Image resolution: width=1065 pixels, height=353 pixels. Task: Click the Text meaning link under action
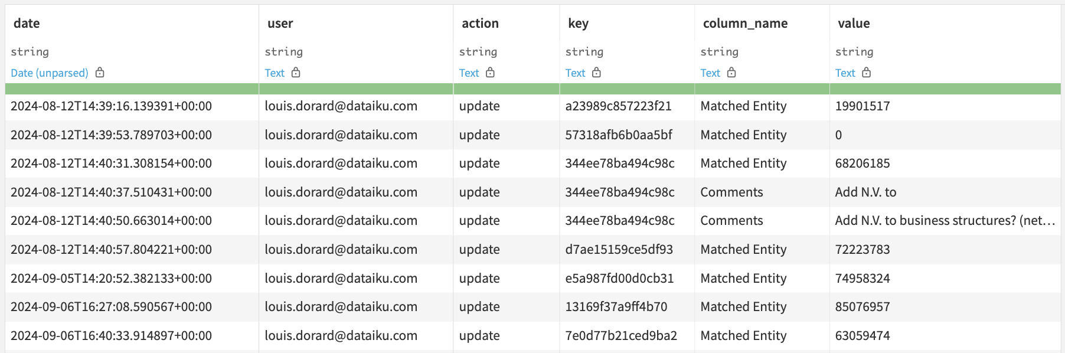click(x=469, y=73)
